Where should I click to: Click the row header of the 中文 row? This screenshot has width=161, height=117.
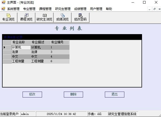[7, 57]
